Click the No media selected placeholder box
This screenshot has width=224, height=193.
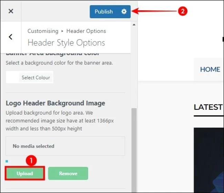pyautogui.click(x=65, y=146)
